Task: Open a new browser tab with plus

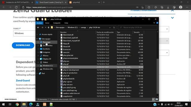Action: point(104,2)
